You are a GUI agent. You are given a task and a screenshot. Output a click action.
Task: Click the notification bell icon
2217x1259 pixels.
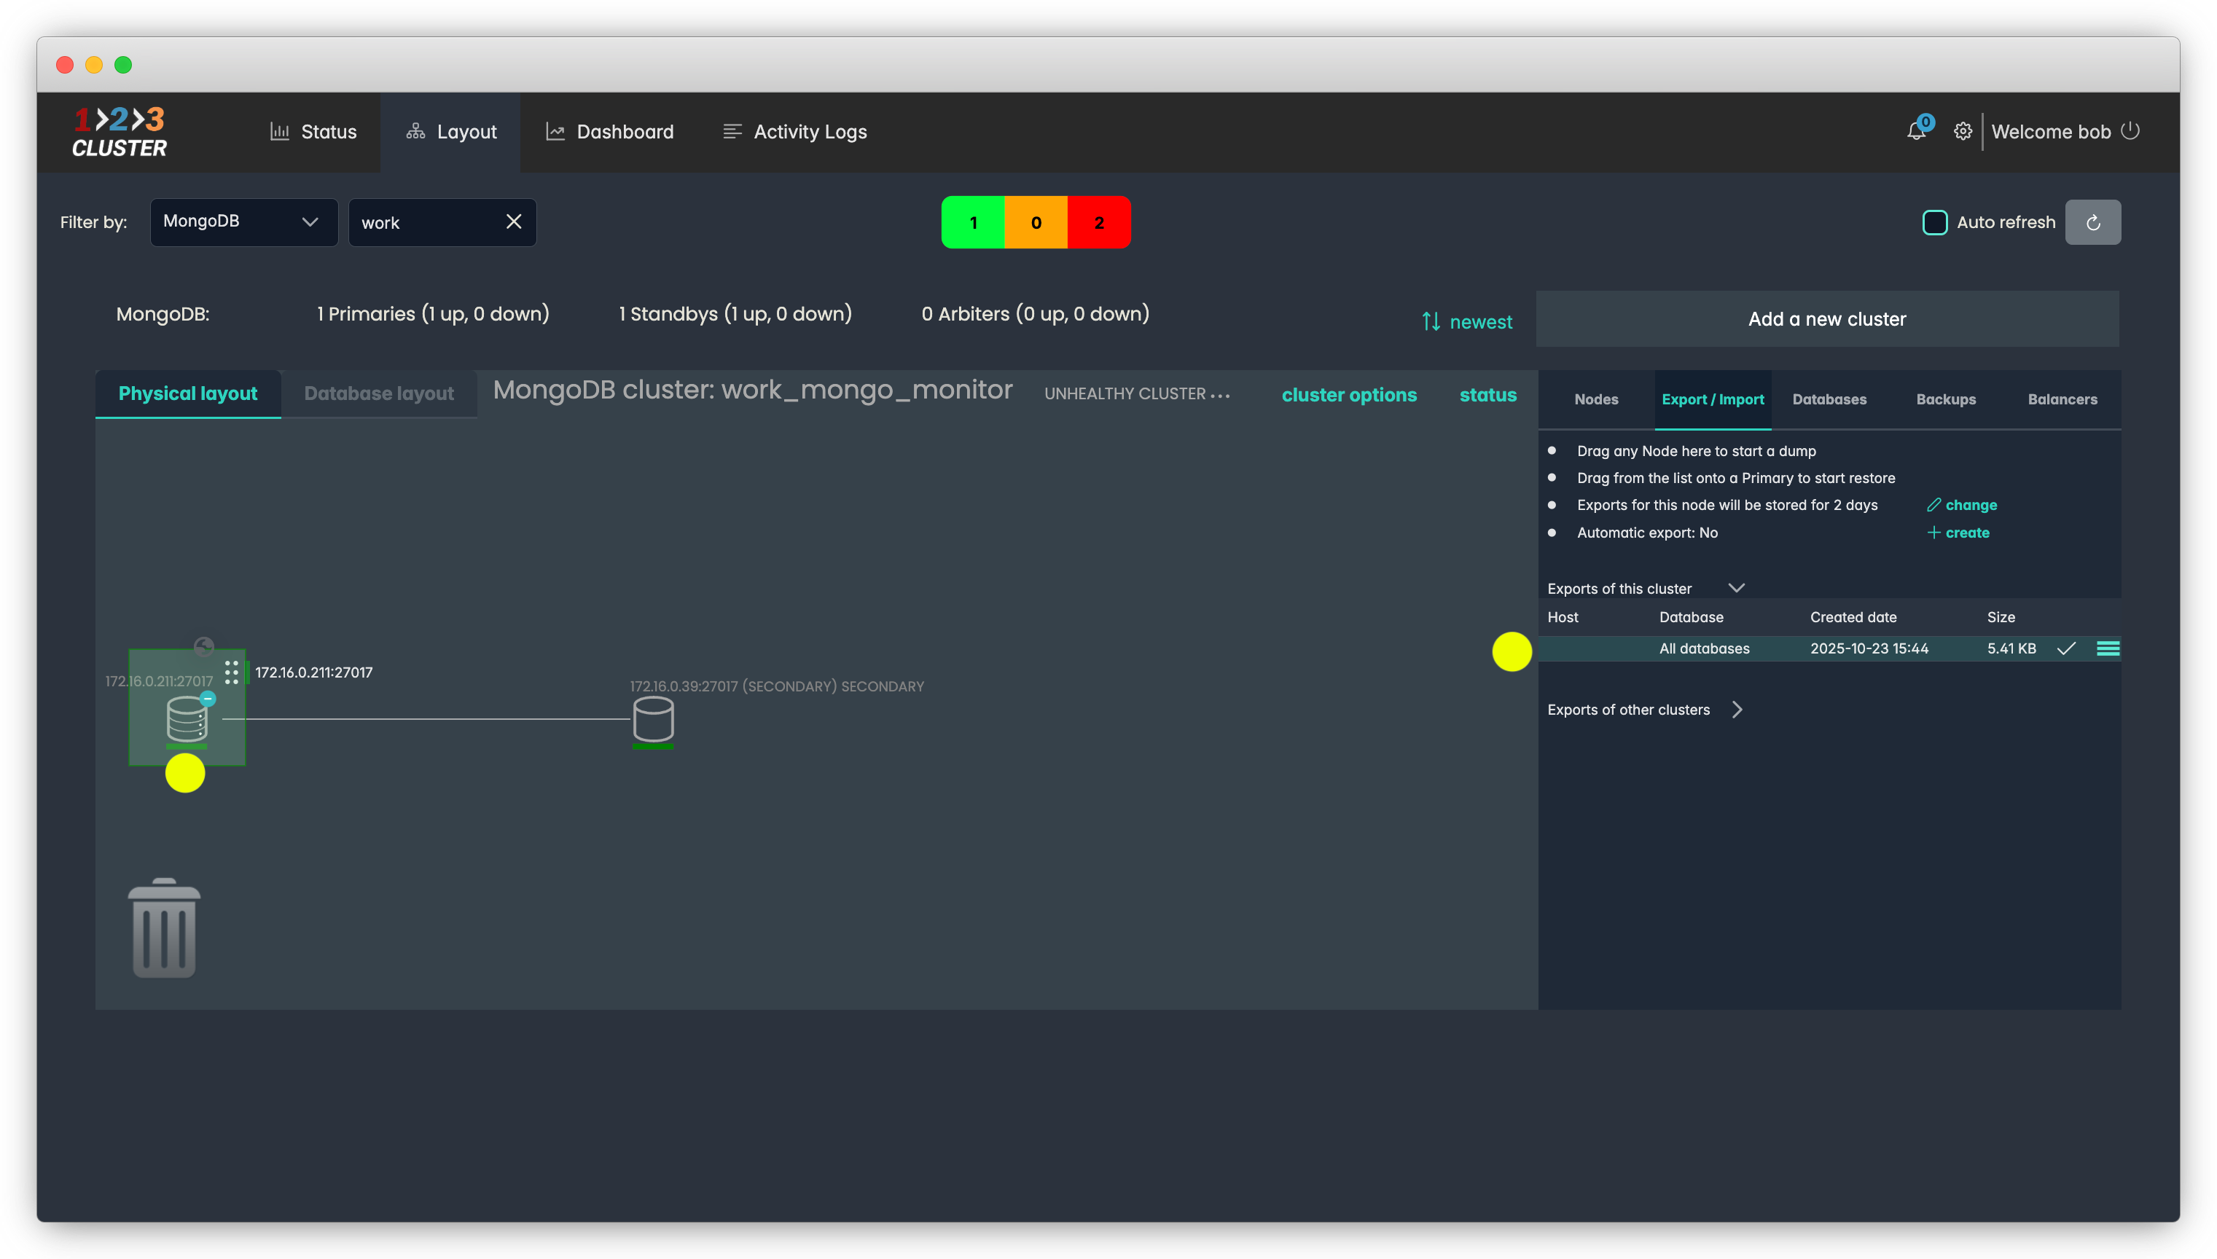pyautogui.click(x=1915, y=131)
